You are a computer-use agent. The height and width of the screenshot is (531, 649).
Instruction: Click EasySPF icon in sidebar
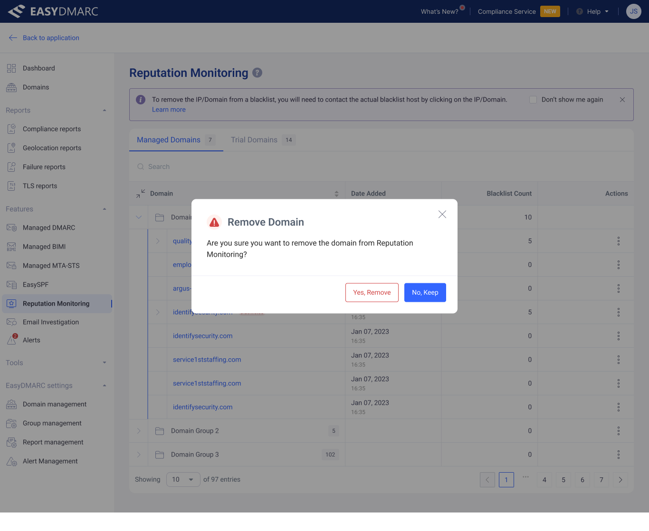tap(11, 285)
